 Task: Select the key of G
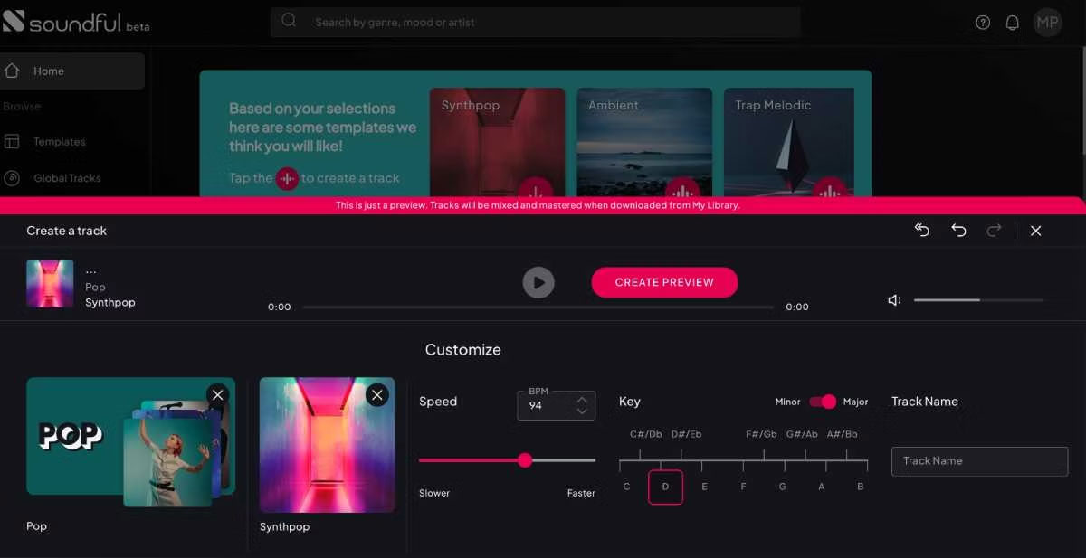[782, 486]
